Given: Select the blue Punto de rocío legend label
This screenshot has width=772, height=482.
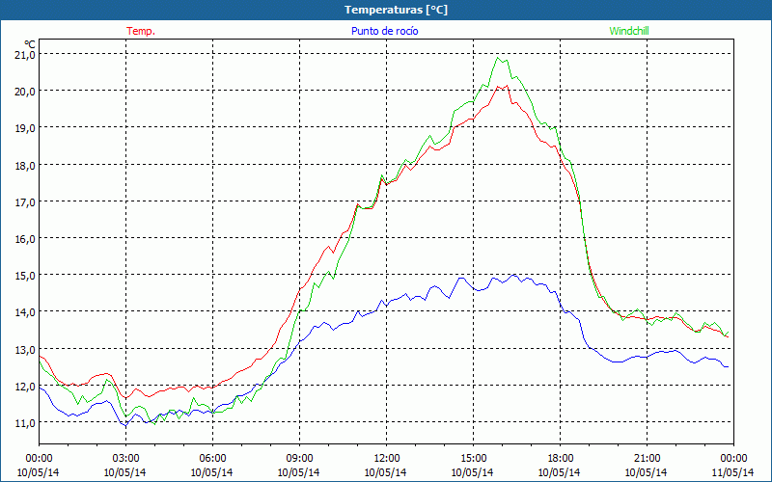Looking at the screenshot, I should [384, 31].
